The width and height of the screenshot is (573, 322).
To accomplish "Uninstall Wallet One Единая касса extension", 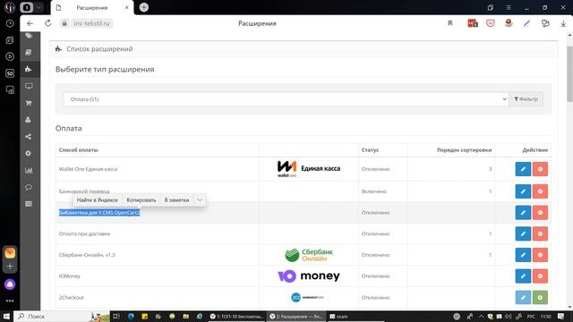I will coord(540,169).
